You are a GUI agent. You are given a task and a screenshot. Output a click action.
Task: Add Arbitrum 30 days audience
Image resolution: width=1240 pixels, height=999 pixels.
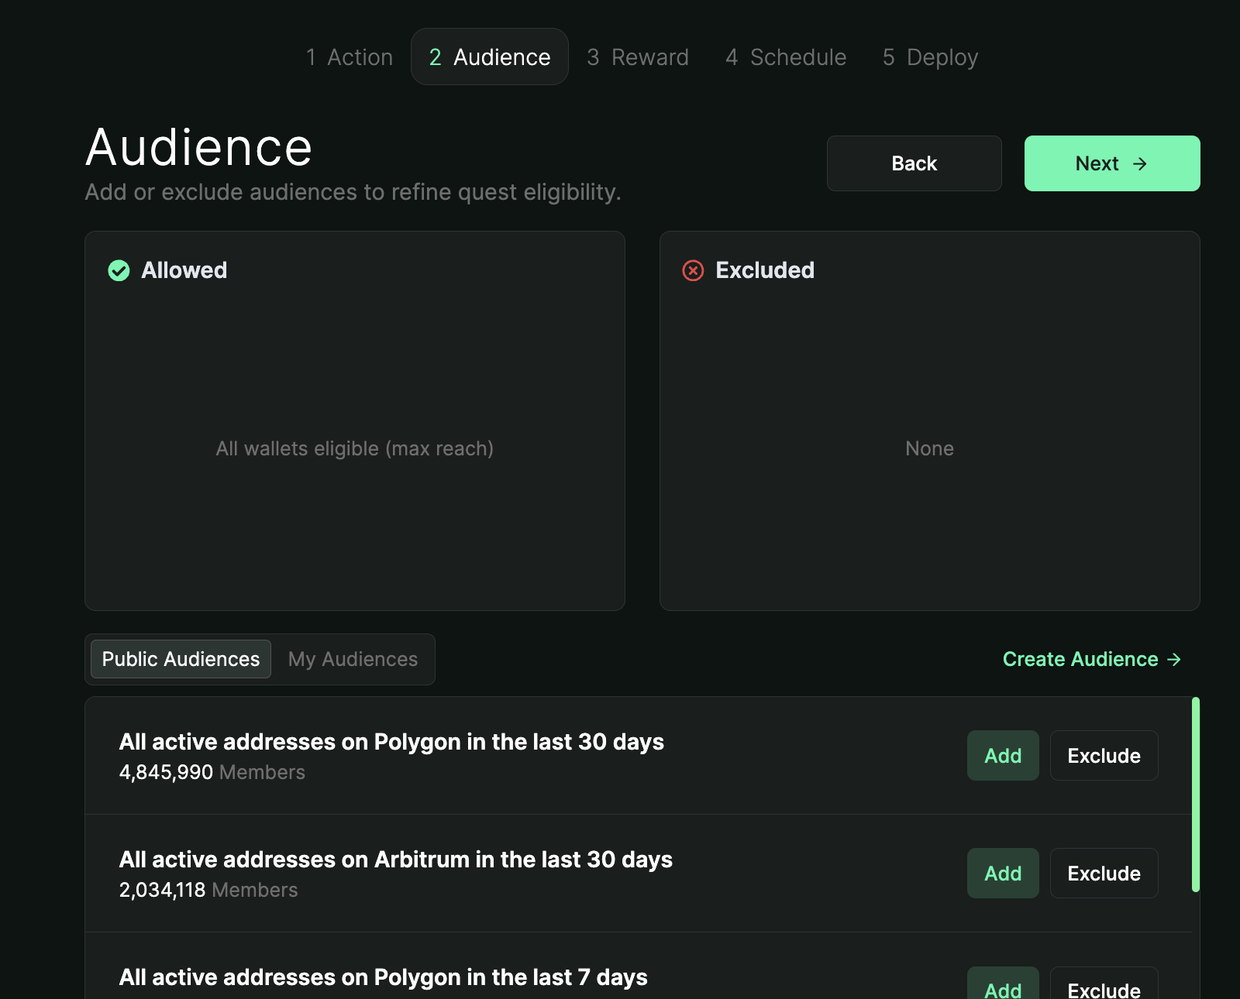(x=1002, y=874)
